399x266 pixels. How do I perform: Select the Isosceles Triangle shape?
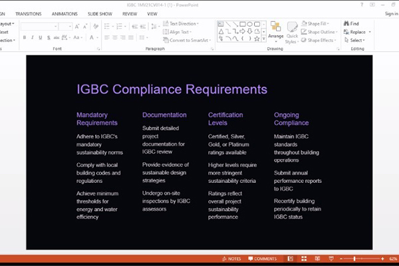coord(221,31)
